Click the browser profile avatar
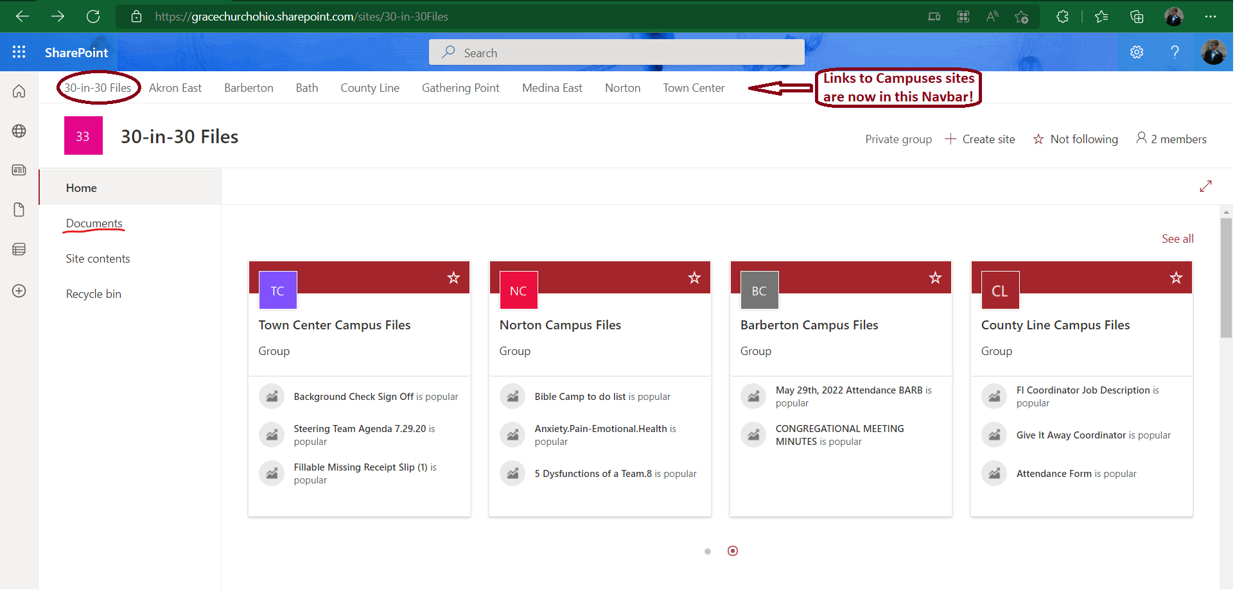1235x590 pixels. point(1174,16)
